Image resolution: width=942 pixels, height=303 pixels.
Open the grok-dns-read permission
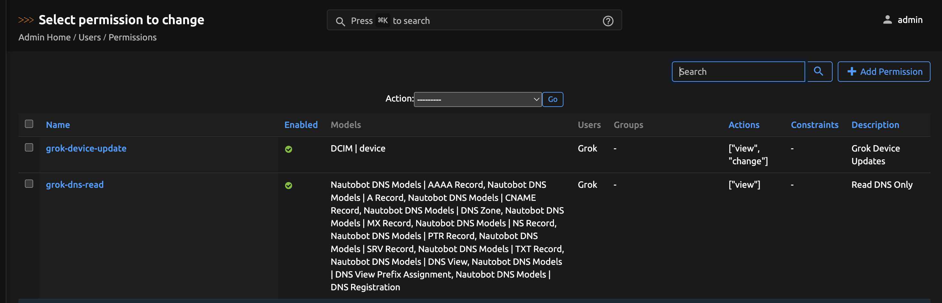[x=75, y=184]
